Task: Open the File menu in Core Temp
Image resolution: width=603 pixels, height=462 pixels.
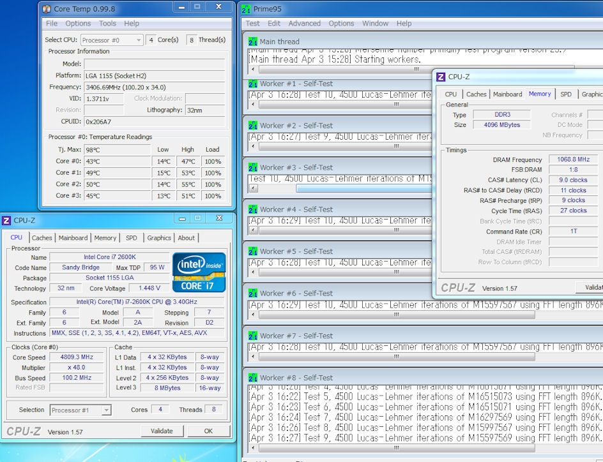Action: (x=52, y=24)
